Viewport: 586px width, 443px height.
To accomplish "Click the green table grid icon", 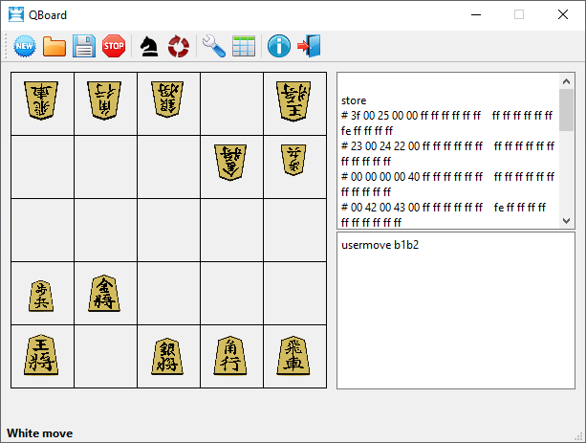I will [244, 46].
